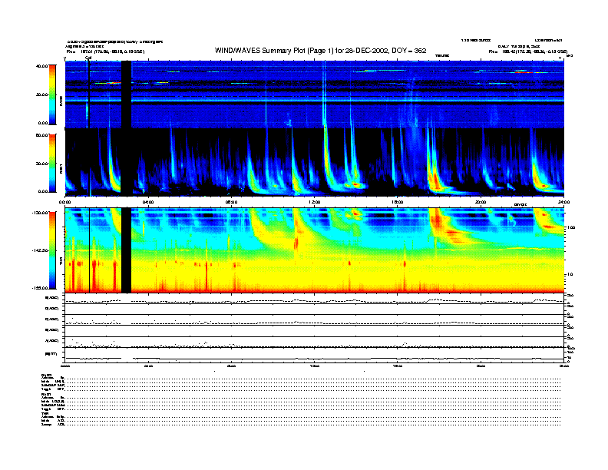This screenshot has width=608, height=470.
Task: Click the TNR color scale bar
Action: pyautogui.click(x=52, y=250)
